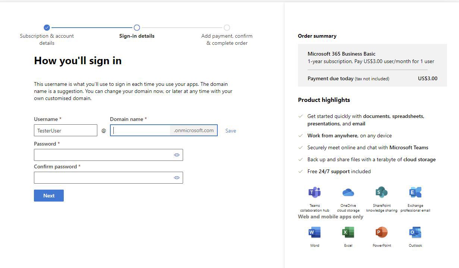Viewport: 459px width, 268px height.
Task: Click the Work from anywhere highlight line
Action: [349, 135]
